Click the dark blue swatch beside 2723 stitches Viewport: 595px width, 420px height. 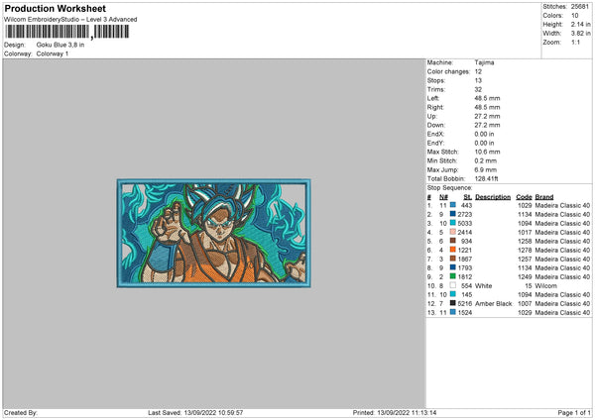(453, 214)
